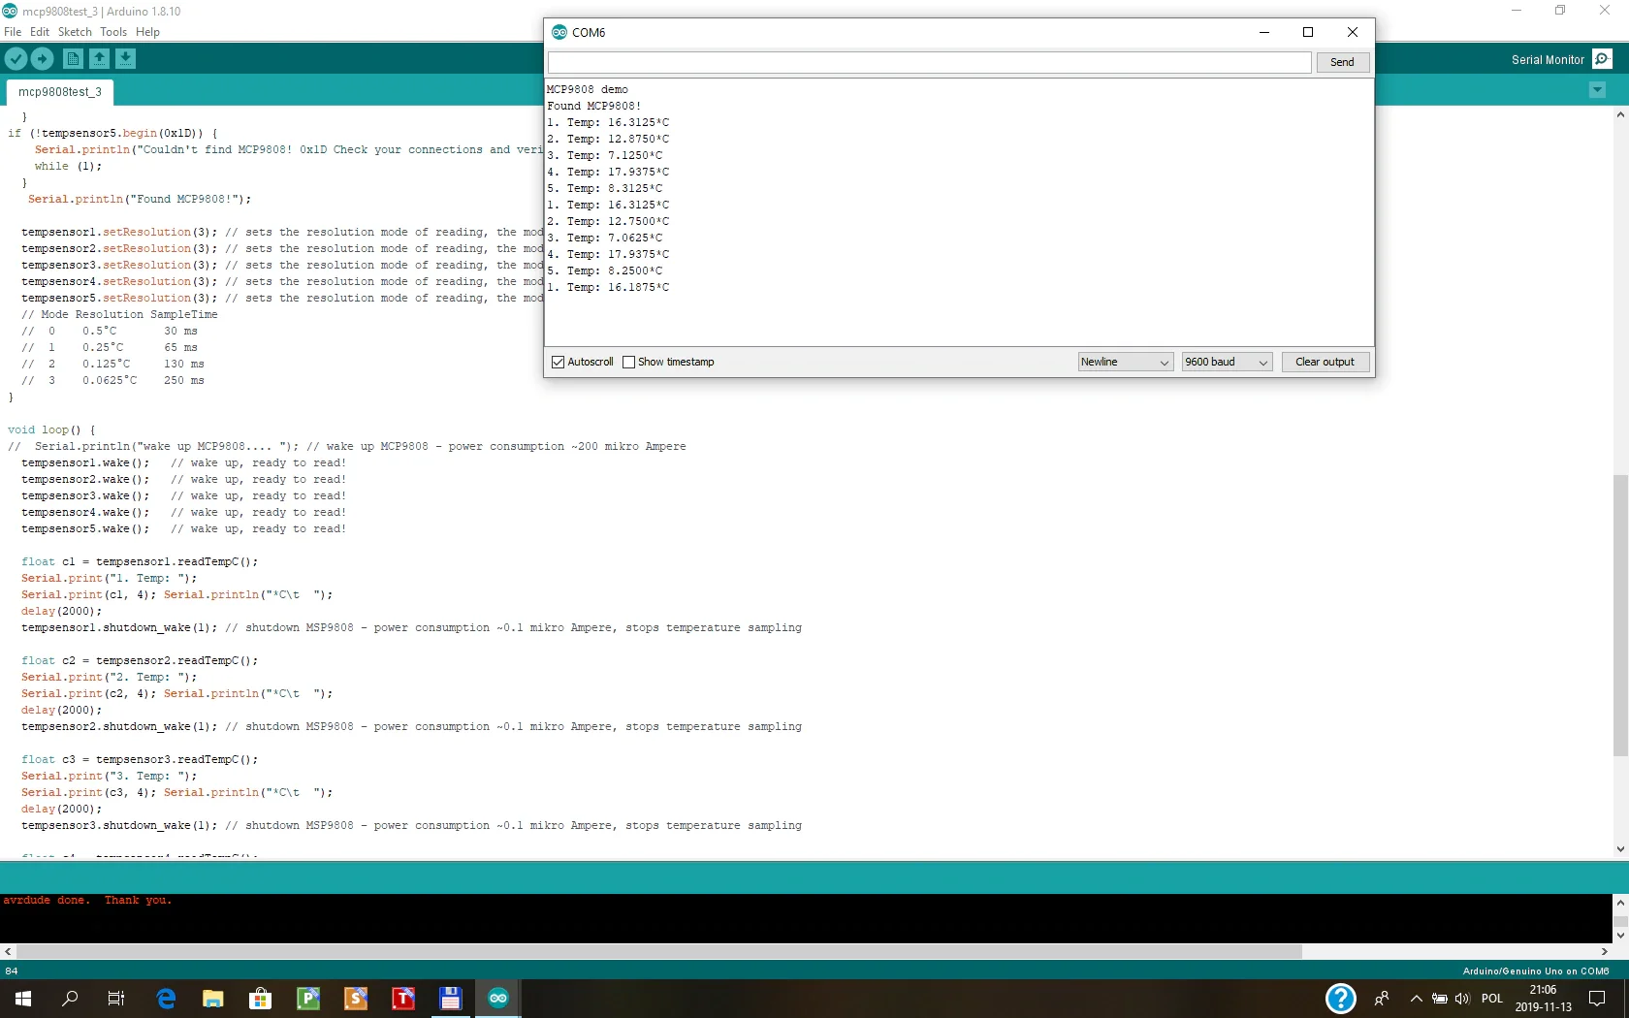
Task: Toggle the Autoscroll checkbox
Action: pyautogui.click(x=558, y=363)
